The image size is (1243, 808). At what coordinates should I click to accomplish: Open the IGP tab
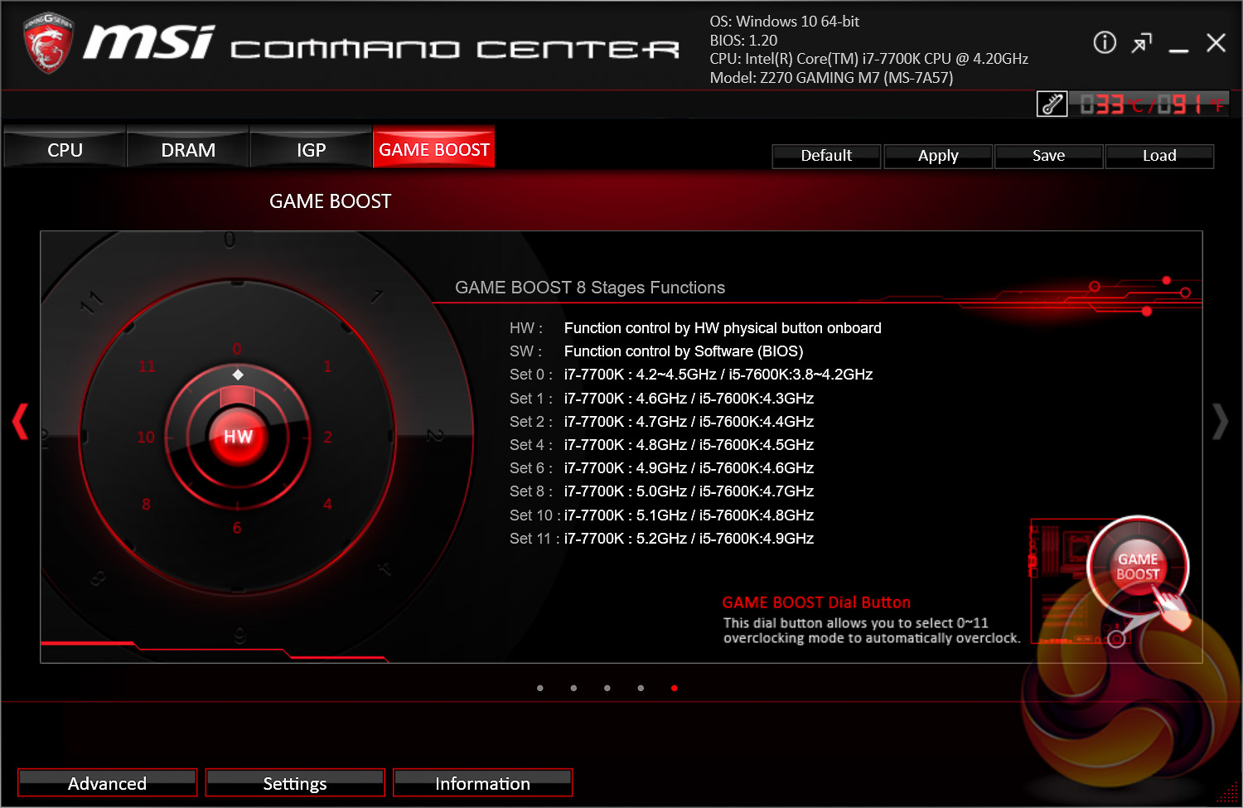click(x=311, y=148)
